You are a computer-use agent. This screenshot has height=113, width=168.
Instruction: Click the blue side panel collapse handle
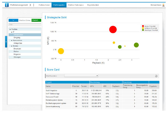(6, 42)
